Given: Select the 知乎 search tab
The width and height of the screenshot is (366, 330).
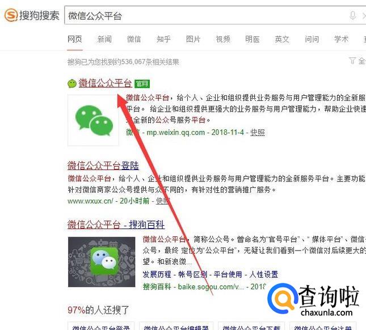Looking at the screenshot, I should tap(163, 39).
